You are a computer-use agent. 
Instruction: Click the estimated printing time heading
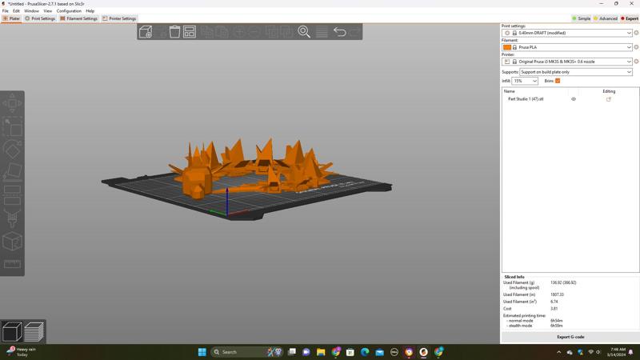click(524, 315)
